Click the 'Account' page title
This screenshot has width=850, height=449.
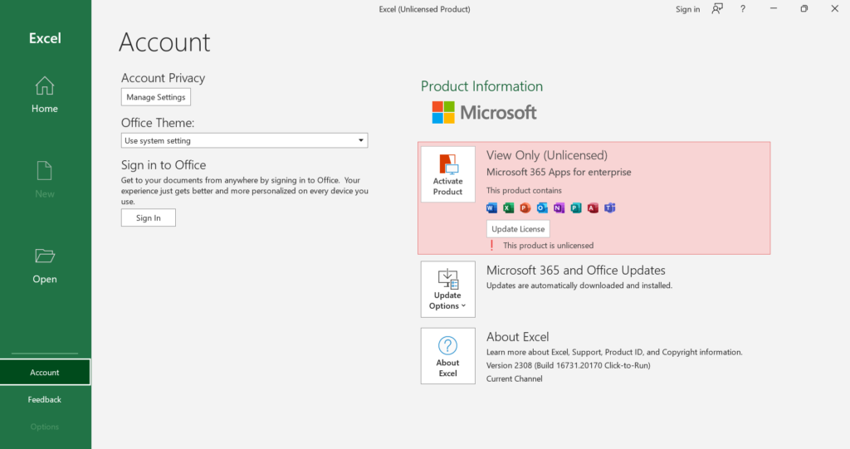point(164,42)
